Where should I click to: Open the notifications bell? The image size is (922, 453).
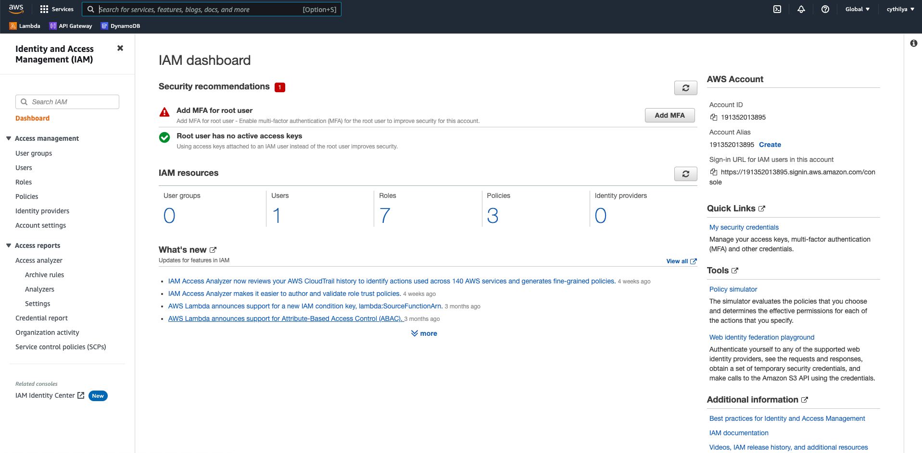801,9
